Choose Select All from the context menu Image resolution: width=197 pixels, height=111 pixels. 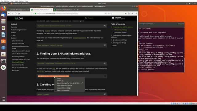[x=60, y=81]
